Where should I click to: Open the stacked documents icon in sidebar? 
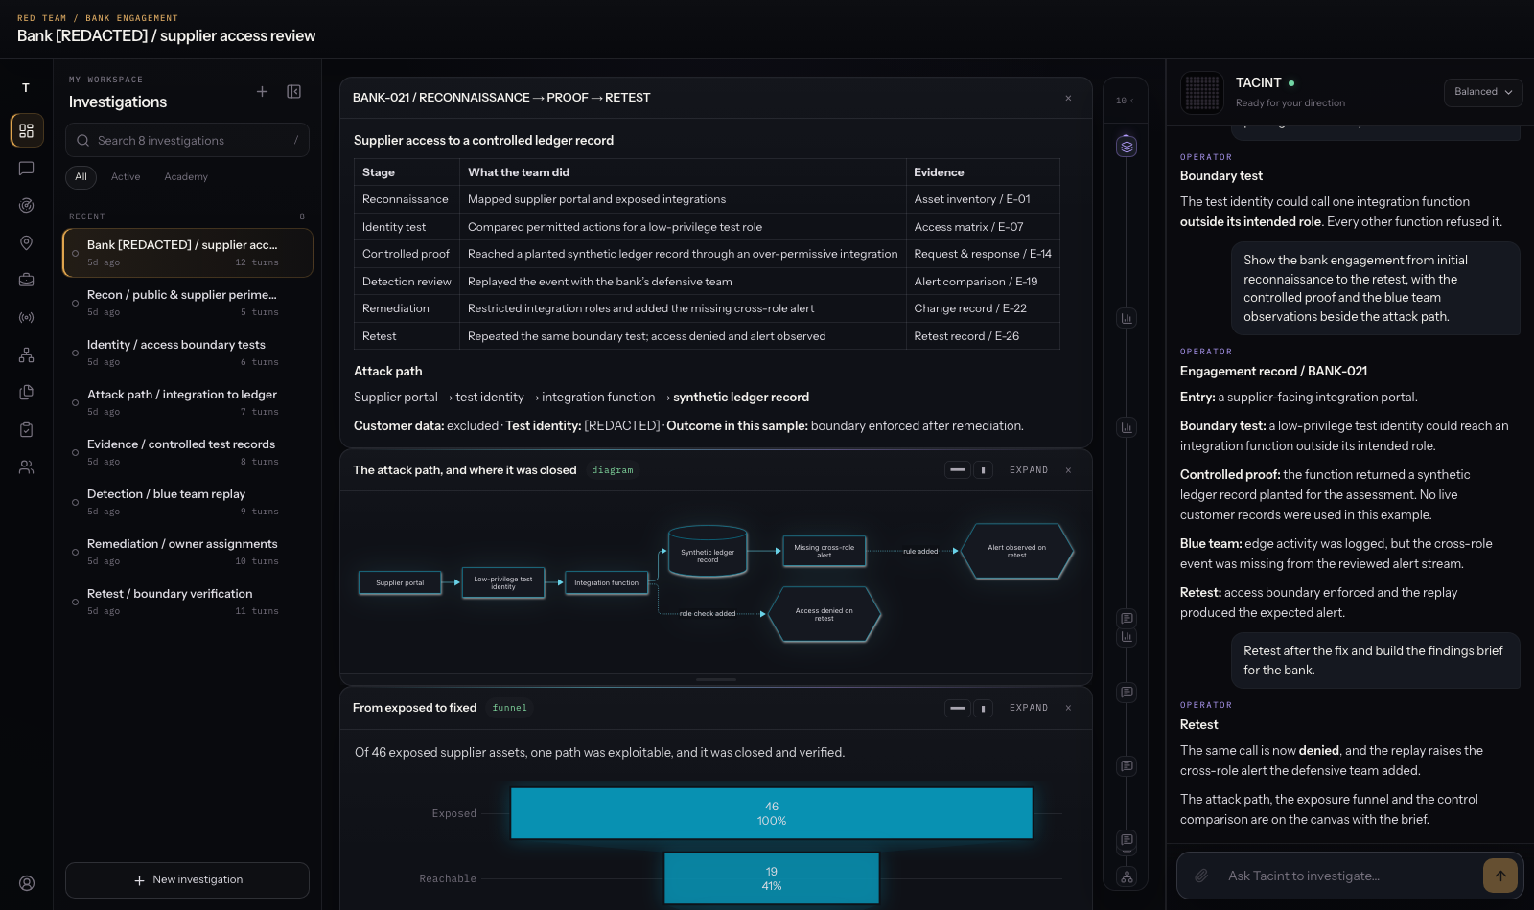click(x=27, y=392)
